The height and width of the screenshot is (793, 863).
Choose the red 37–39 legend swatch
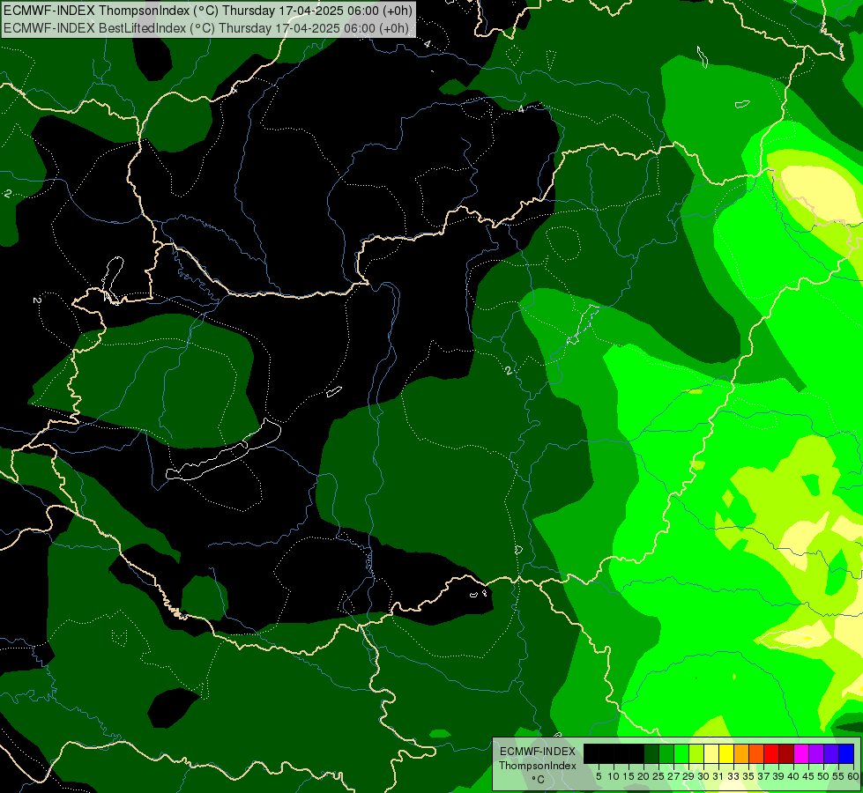(x=771, y=753)
